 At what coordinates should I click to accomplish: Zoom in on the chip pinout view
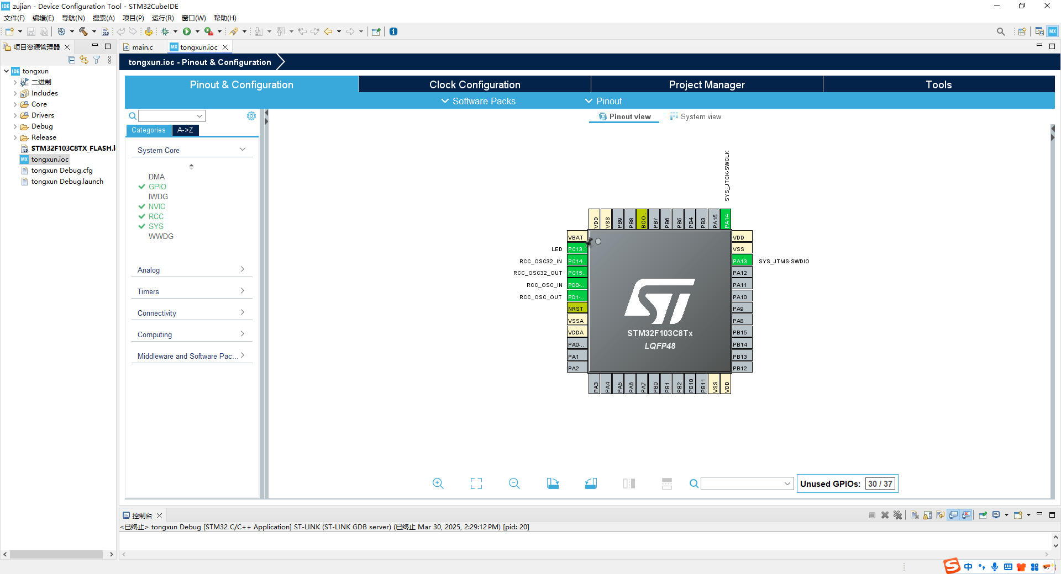(438, 483)
